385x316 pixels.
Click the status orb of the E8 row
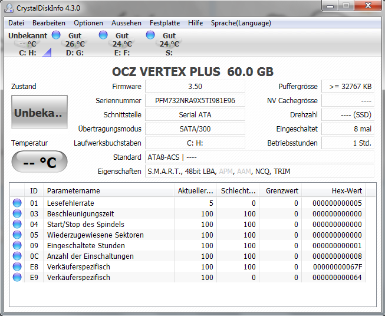17,266
